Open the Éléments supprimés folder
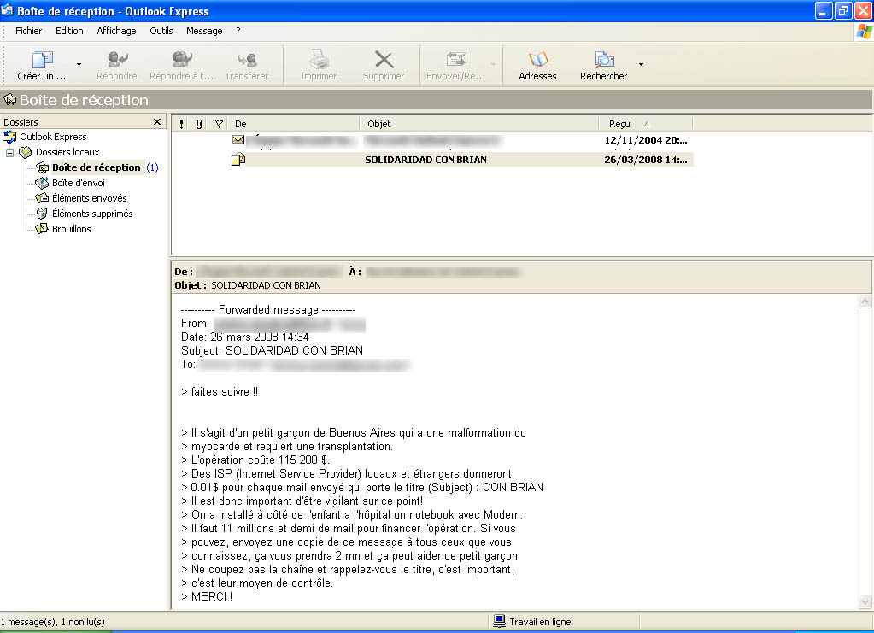Screen dimensions: 874x633 click(92, 214)
